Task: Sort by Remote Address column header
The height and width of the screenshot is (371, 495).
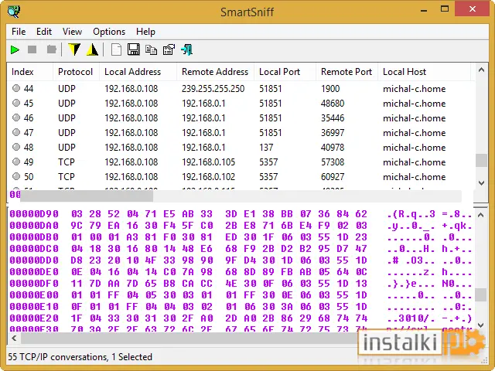Action: click(215, 72)
